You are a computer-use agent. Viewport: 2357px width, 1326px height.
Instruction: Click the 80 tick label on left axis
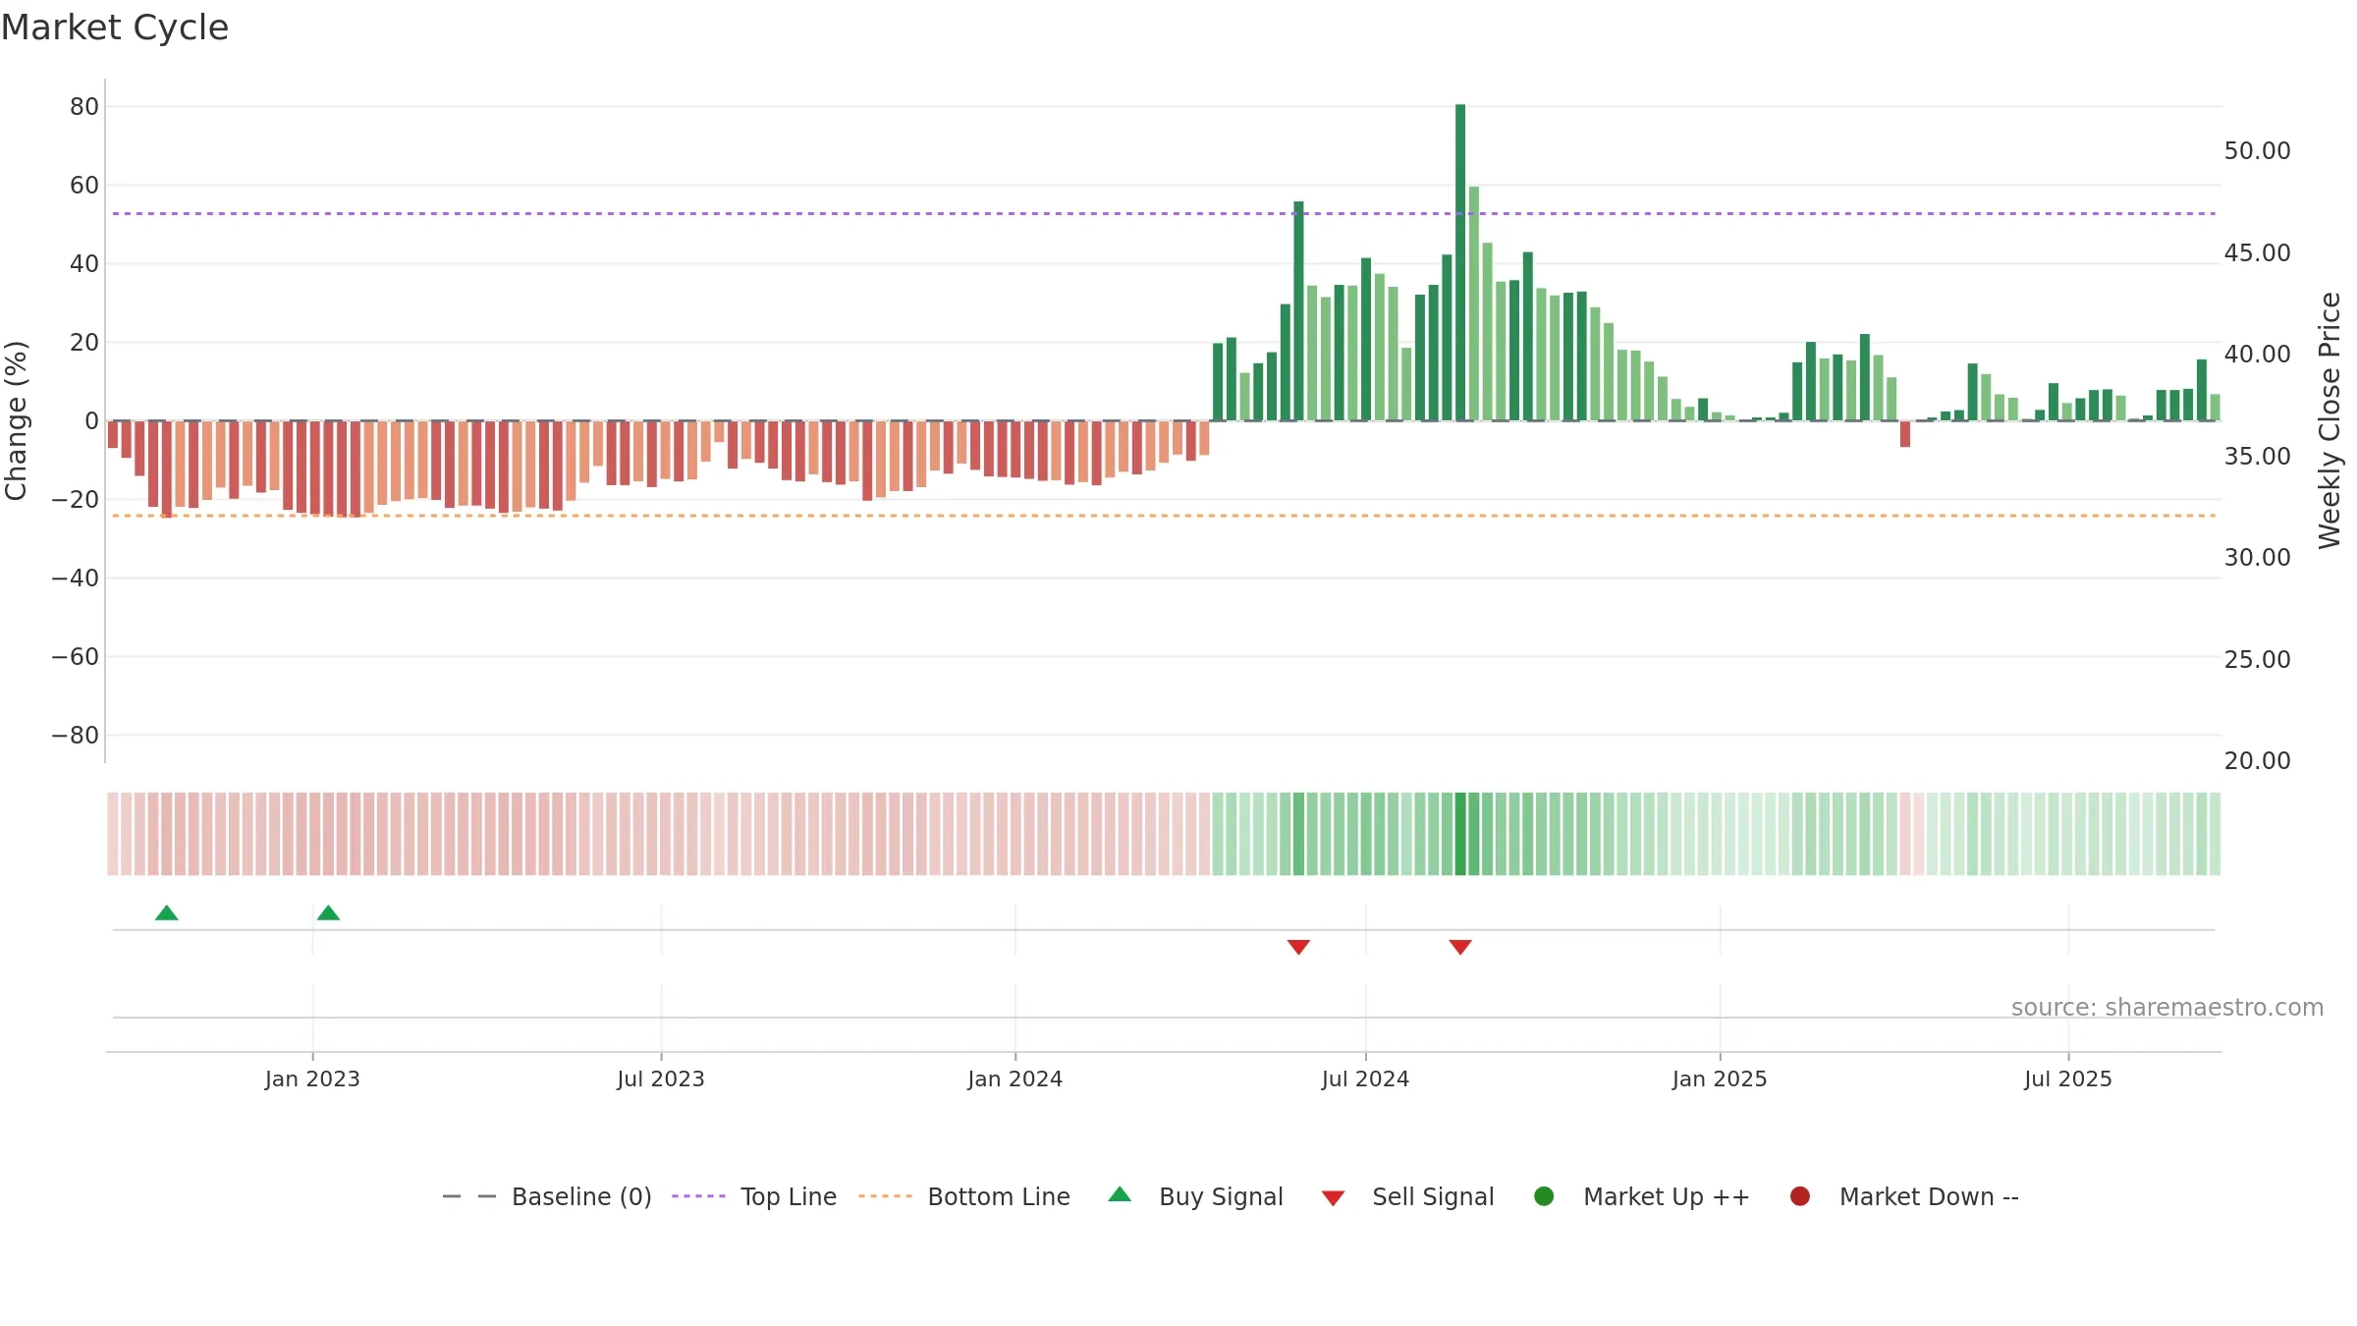coord(84,106)
